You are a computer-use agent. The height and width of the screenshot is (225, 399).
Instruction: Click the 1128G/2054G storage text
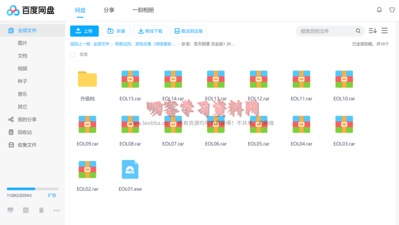tap(19, 196)
